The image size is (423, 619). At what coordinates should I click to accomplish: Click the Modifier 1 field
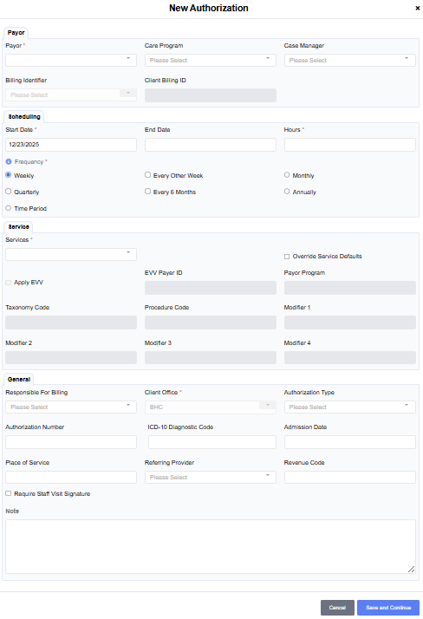(x=350, y=323)
